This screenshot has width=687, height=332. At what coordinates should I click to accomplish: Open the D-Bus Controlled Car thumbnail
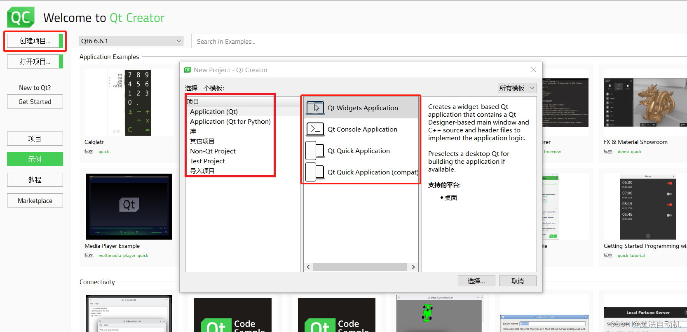(440, 313)
